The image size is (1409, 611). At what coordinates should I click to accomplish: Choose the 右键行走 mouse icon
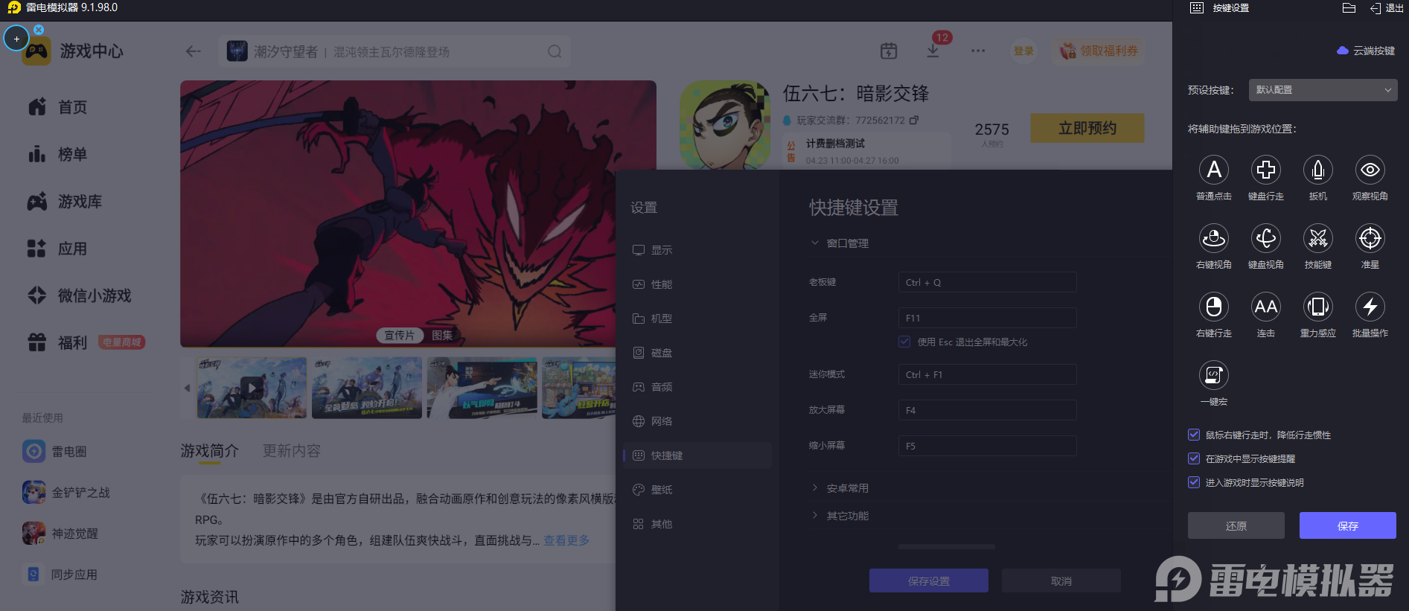[1214, 307]
